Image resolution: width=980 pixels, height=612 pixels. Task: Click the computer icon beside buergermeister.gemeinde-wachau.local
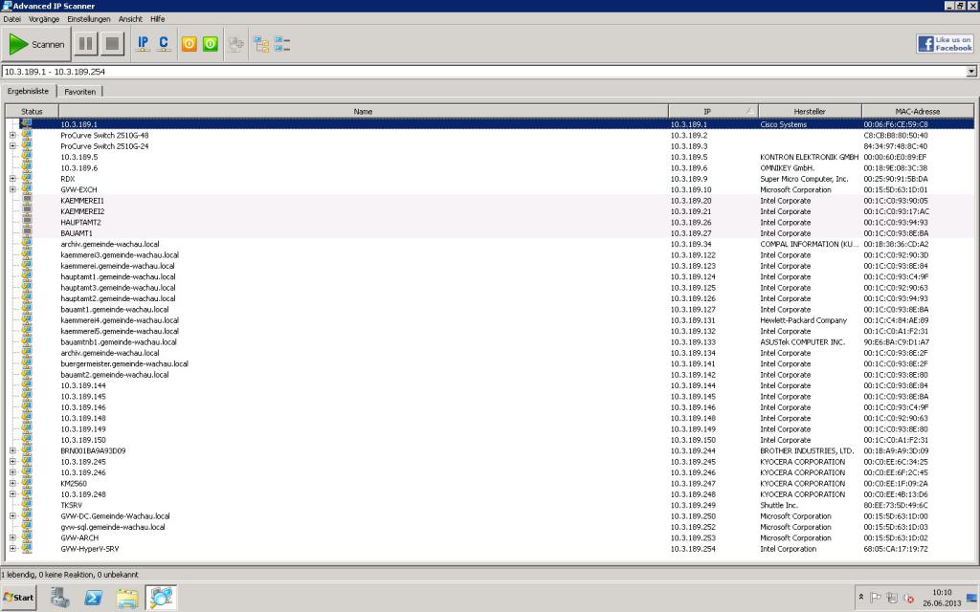click(27, 363)
